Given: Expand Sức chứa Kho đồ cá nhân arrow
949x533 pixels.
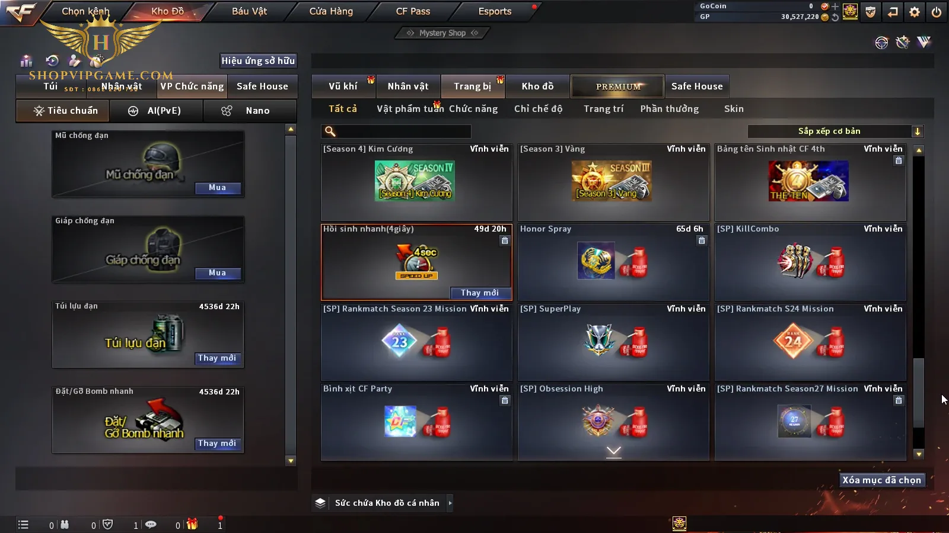Looking at the screenshot, I should coord(450,503).
